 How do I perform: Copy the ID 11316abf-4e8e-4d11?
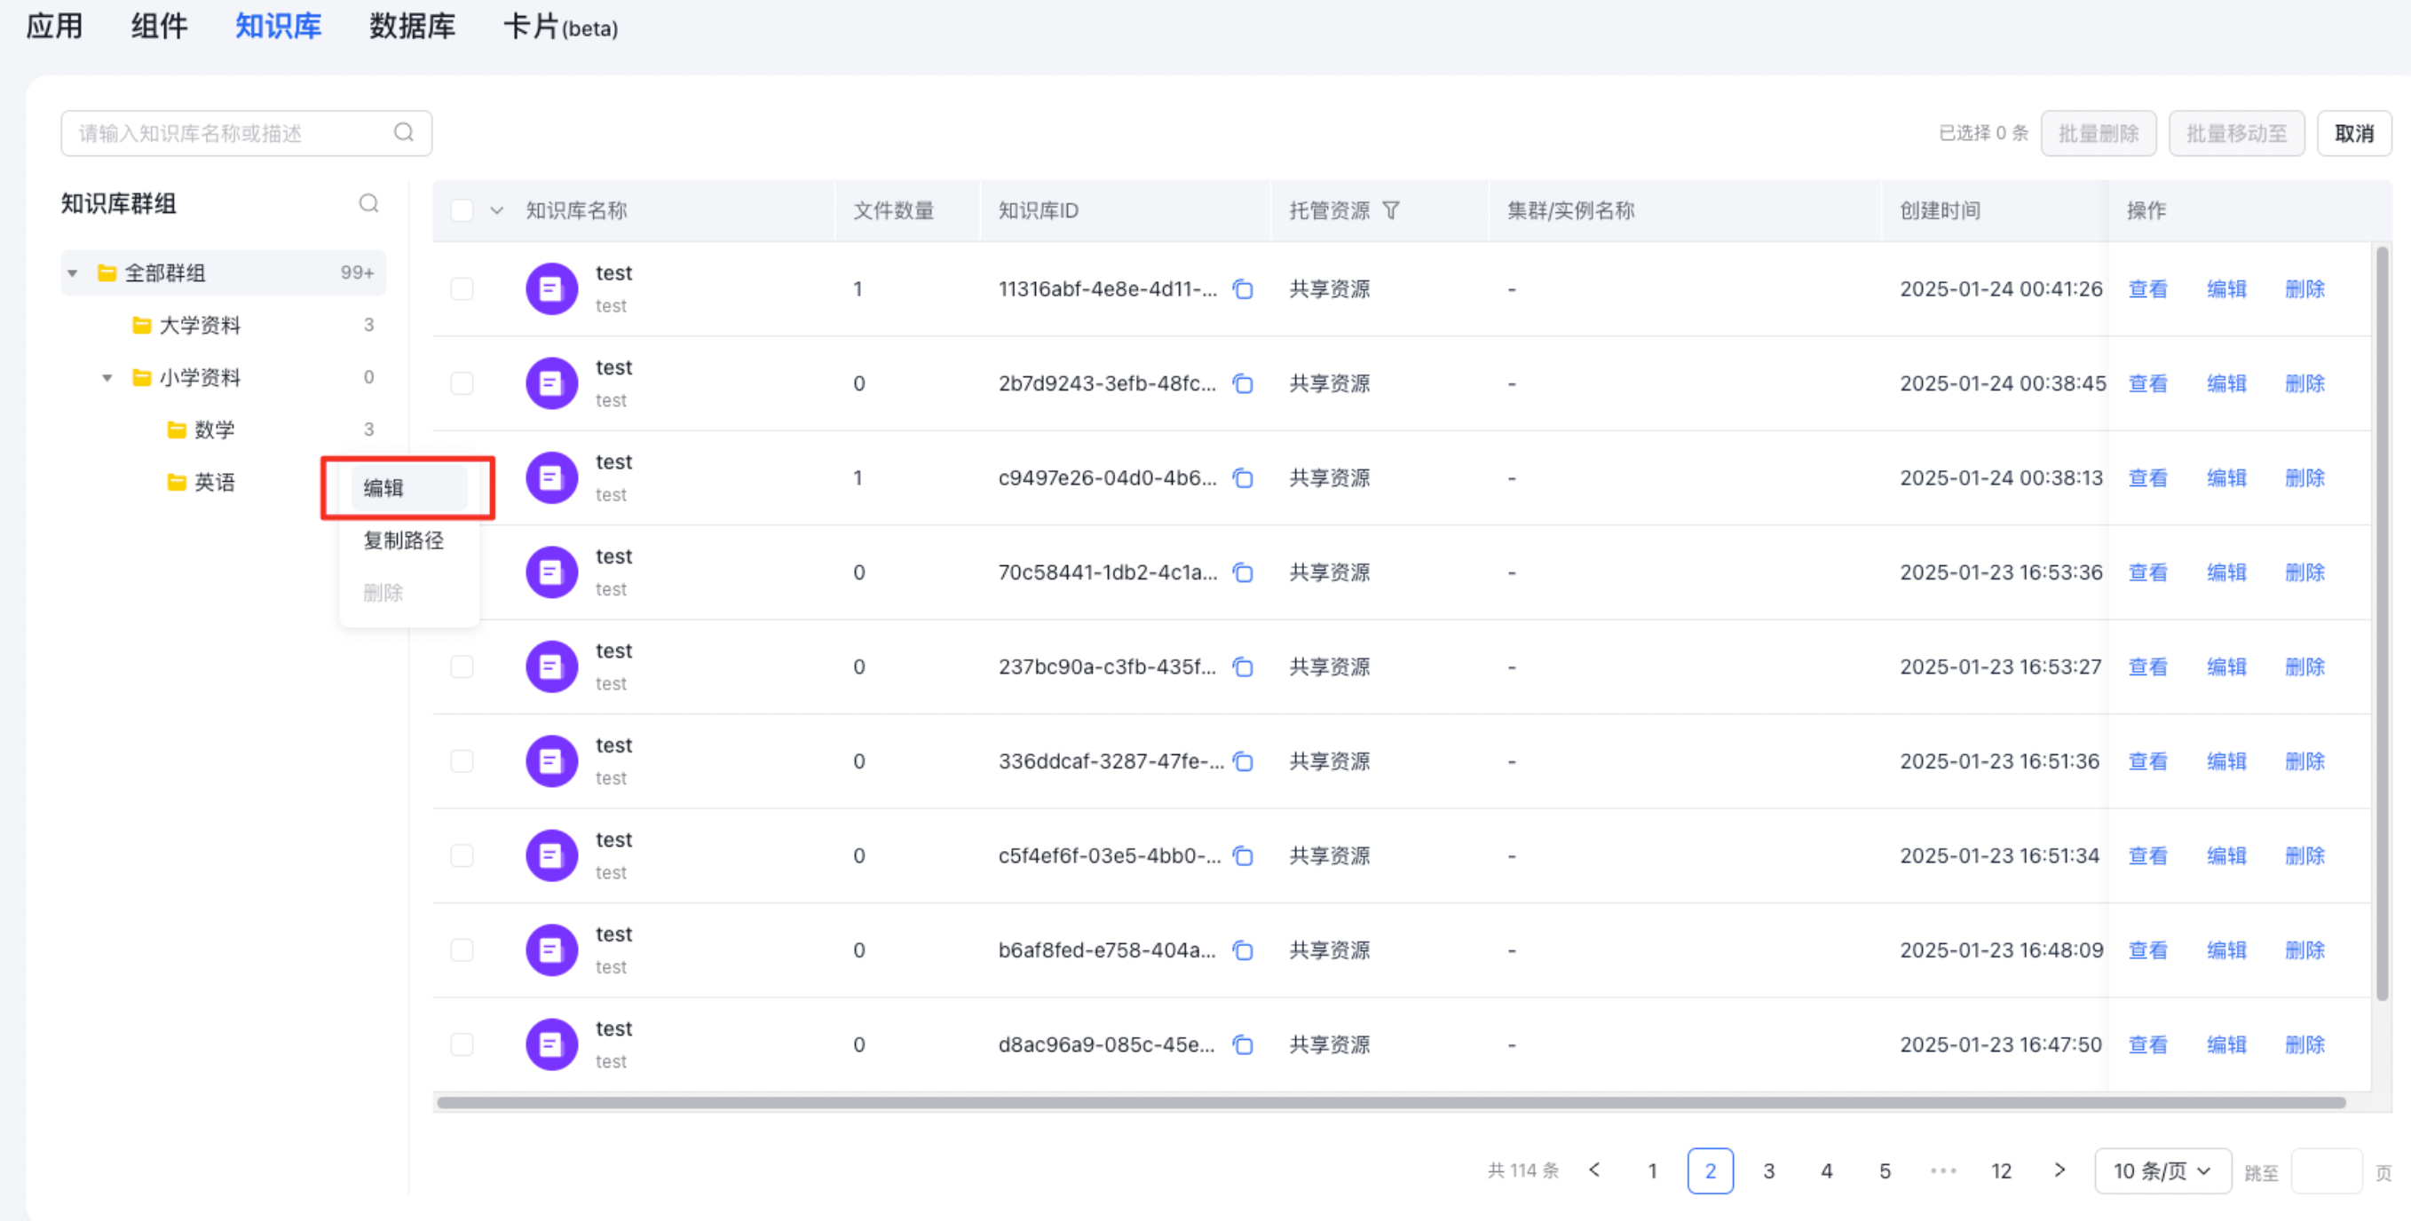coord(1243,289)
